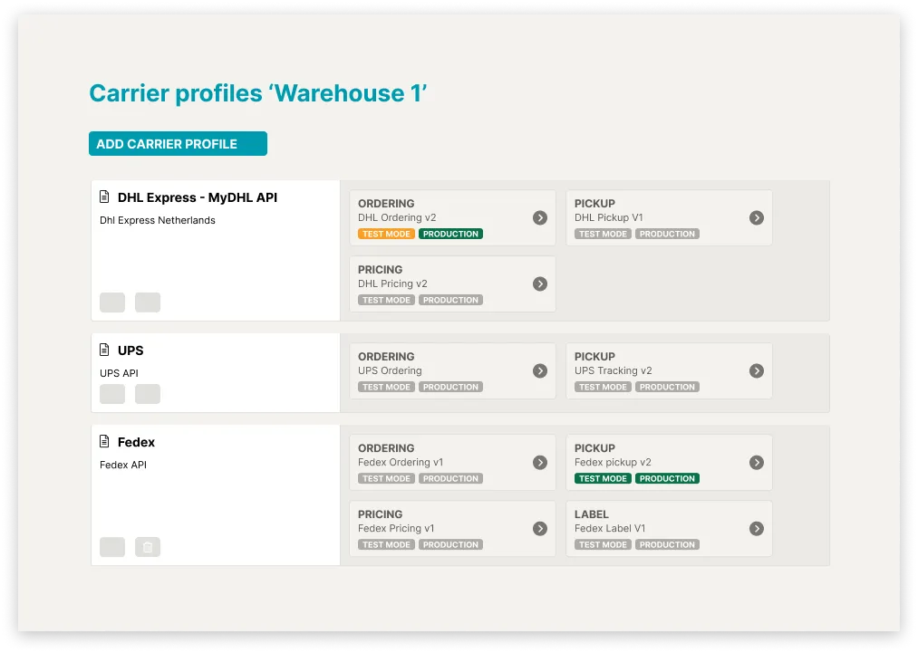Enable TEST MODE for UPS Tracking v2

point(603,388)
